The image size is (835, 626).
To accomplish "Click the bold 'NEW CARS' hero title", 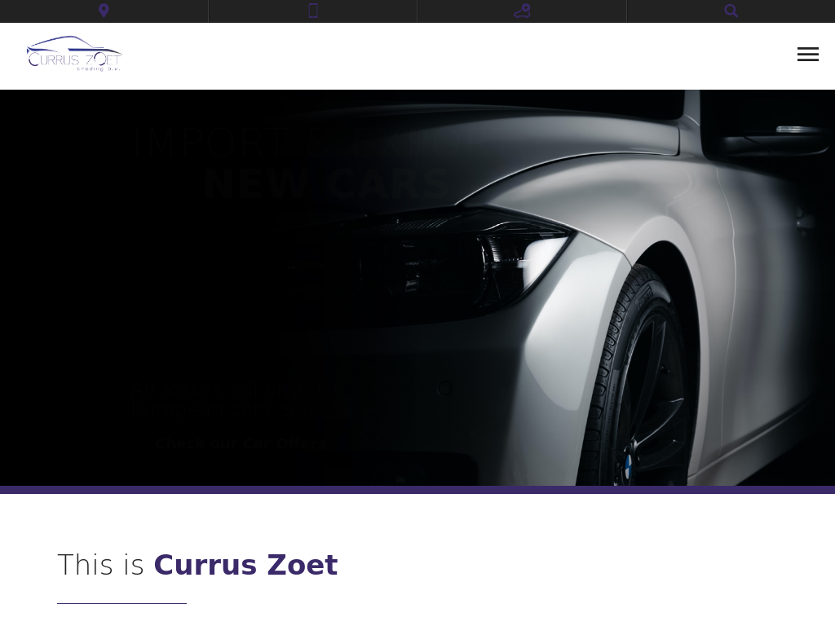I will [326, 184].
